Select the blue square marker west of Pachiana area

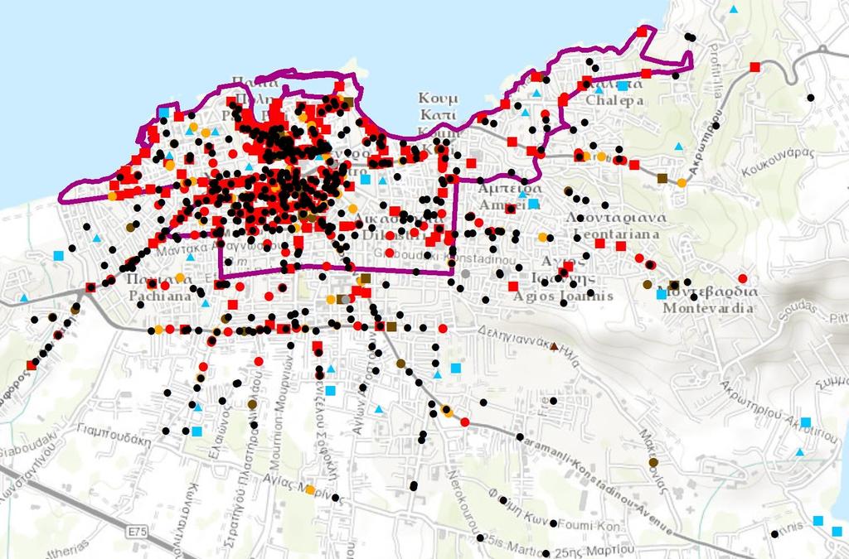click(59, 256)
